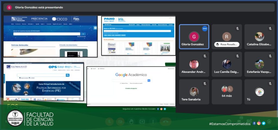Click the red leave call button
278x130 pixels.
[166, 122]
